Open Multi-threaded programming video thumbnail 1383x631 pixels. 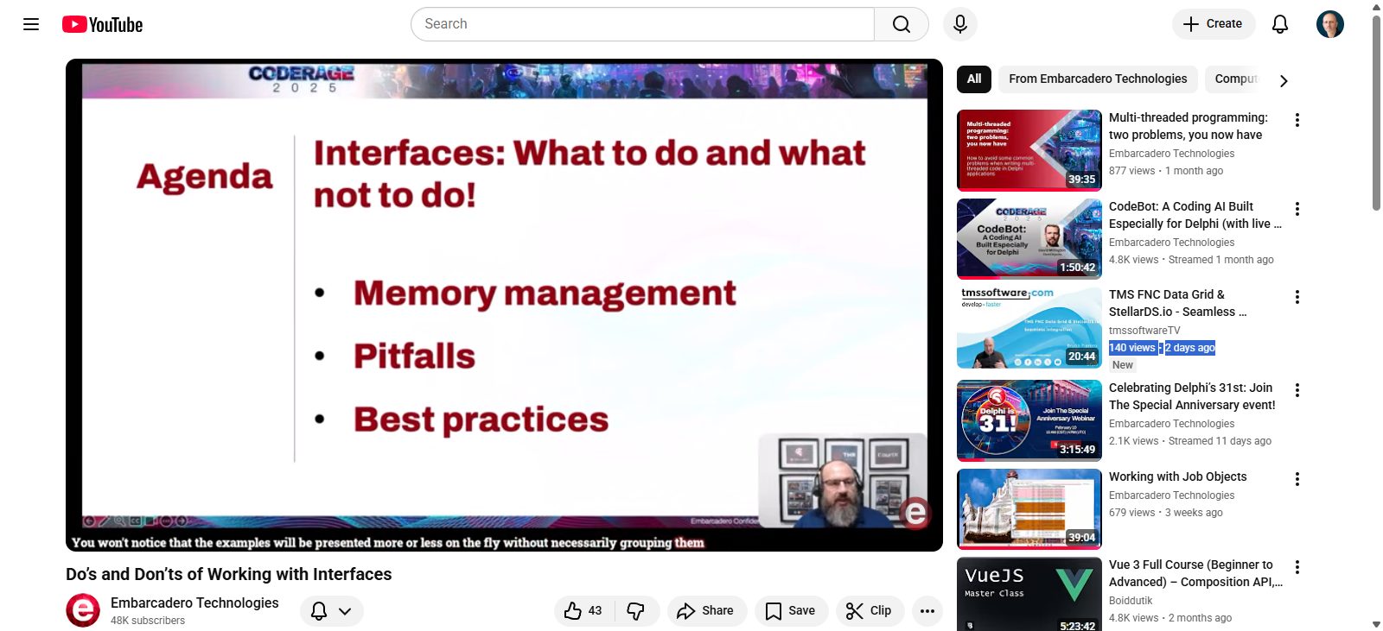(1029, 150)
